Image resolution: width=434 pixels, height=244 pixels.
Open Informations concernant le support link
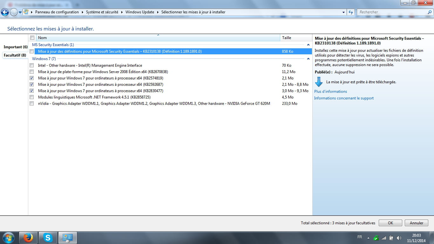click(344, 98)
